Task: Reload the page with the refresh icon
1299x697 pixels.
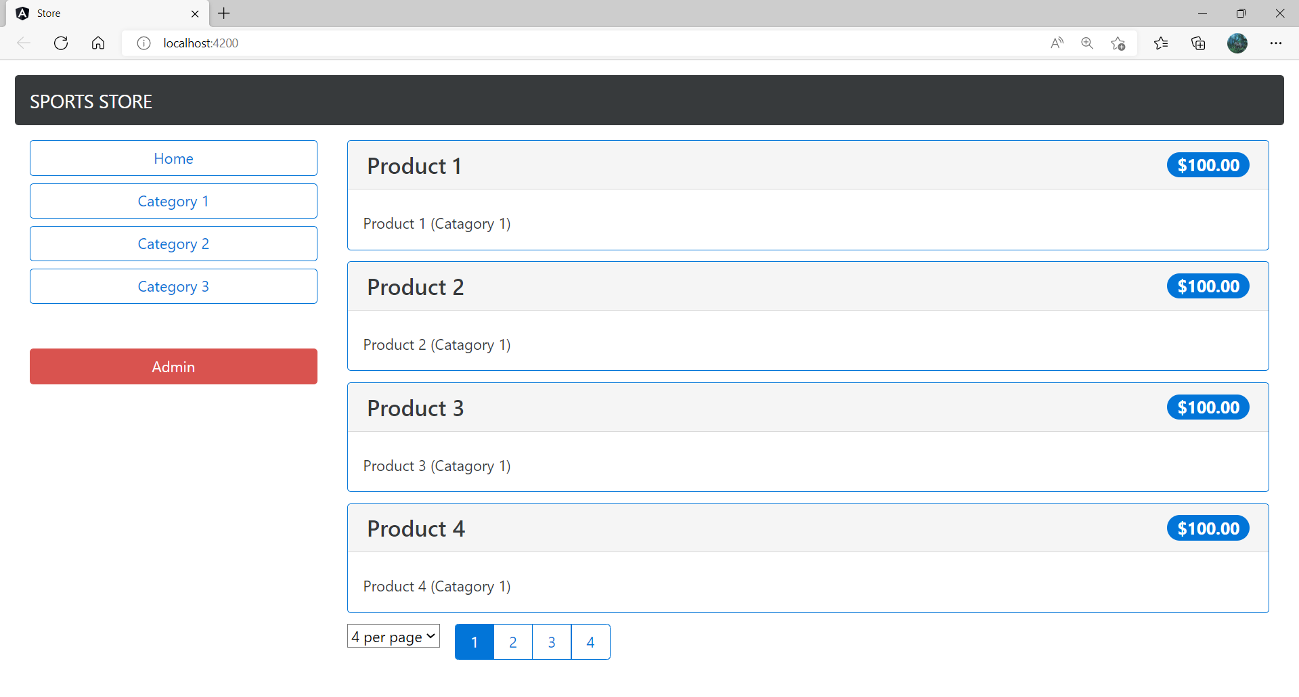Action: point(61,43)
